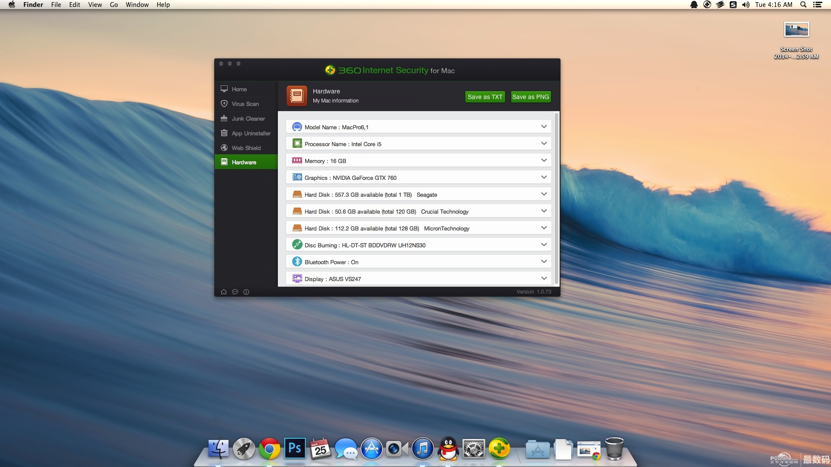Screen dimensions: 831x467
Task: Open the Go menu
Action: click(x=114, y=5)
